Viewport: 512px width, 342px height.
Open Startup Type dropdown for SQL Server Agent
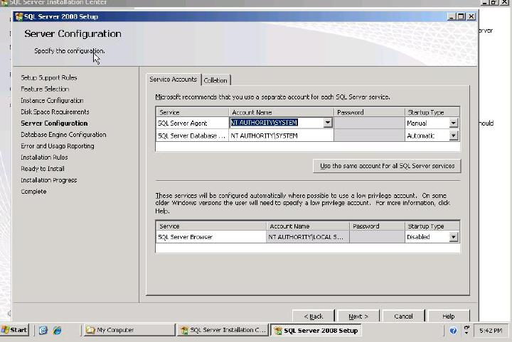[x=453, y=123]
